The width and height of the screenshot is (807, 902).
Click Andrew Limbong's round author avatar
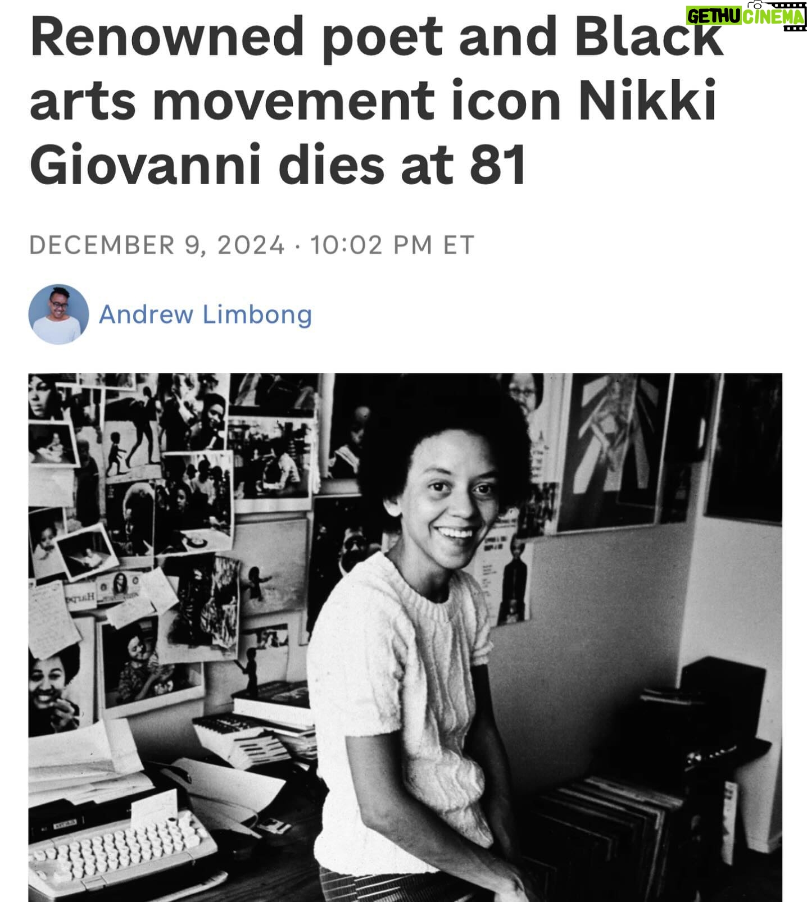[x=58, y=314]
